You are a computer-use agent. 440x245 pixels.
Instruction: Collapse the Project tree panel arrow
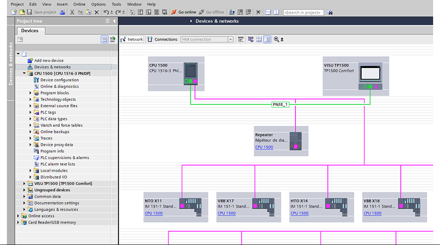[114, 21]
